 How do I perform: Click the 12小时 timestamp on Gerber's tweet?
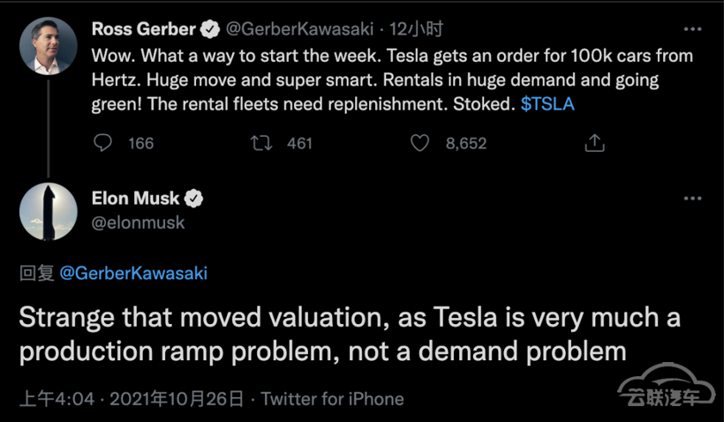tap(416, 29)
